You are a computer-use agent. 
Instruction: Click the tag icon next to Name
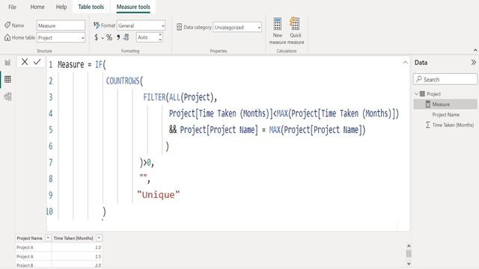(x=7, y=25)
